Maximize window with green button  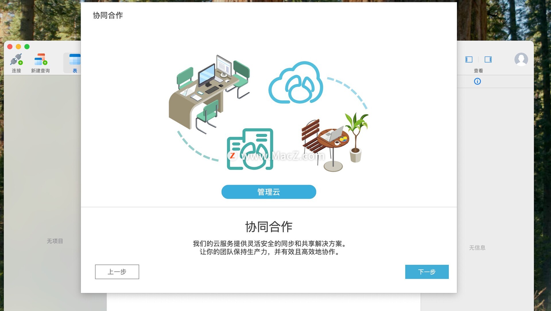click(27, 47)
